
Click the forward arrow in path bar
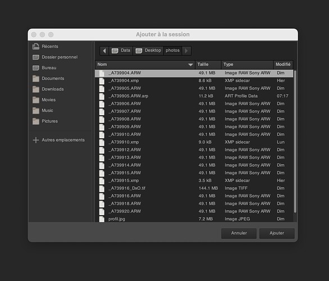(186, 51)
